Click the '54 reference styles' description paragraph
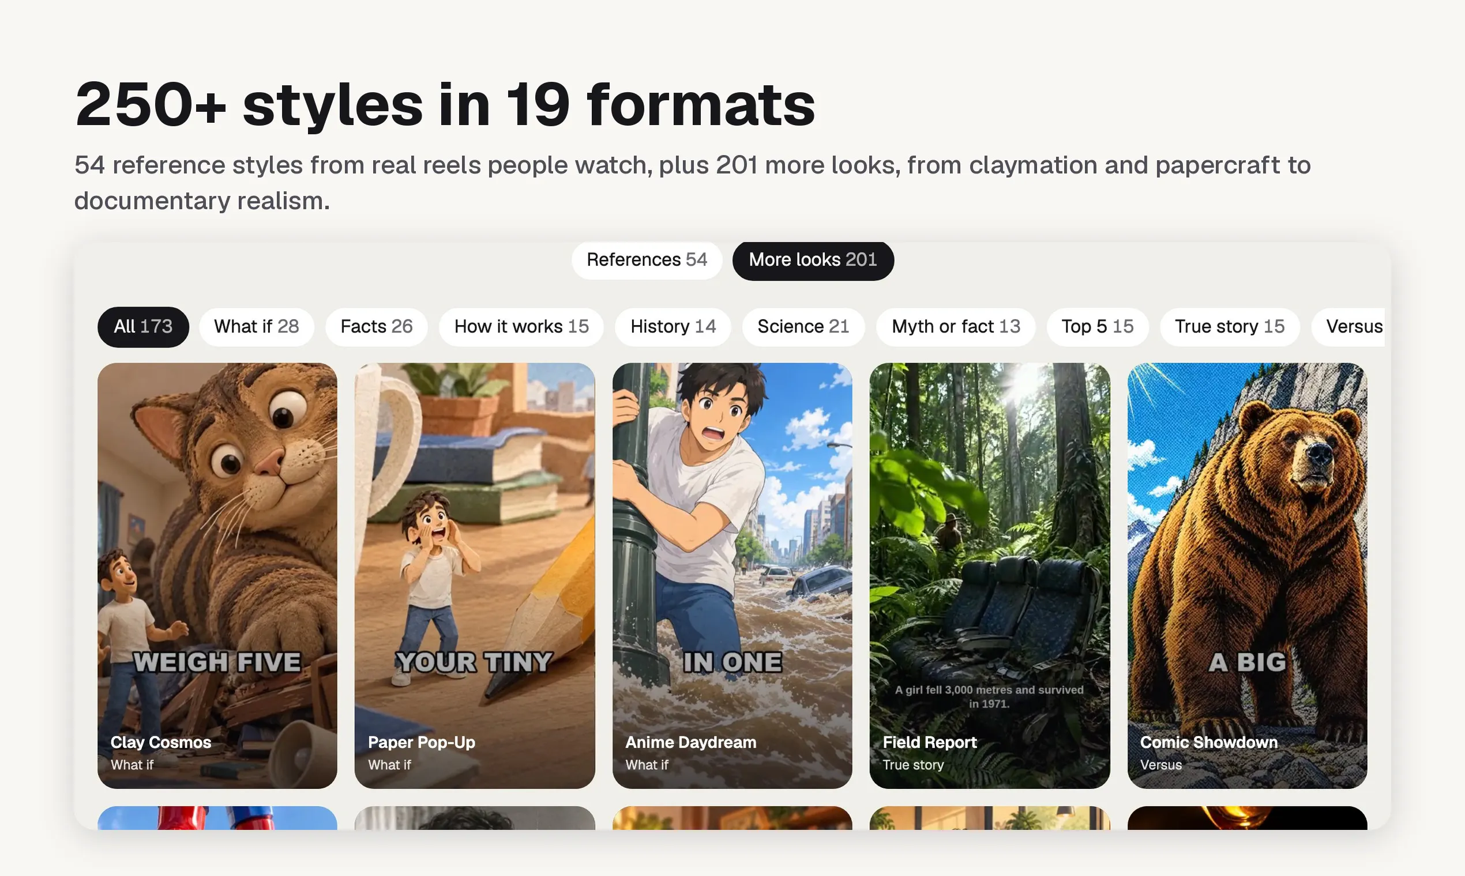This screenshot has height=876, width=1465. [692, 183]
